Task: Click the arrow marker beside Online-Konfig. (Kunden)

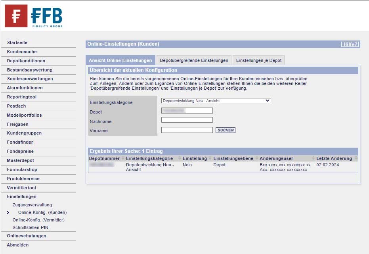Action: click(8, 212)
